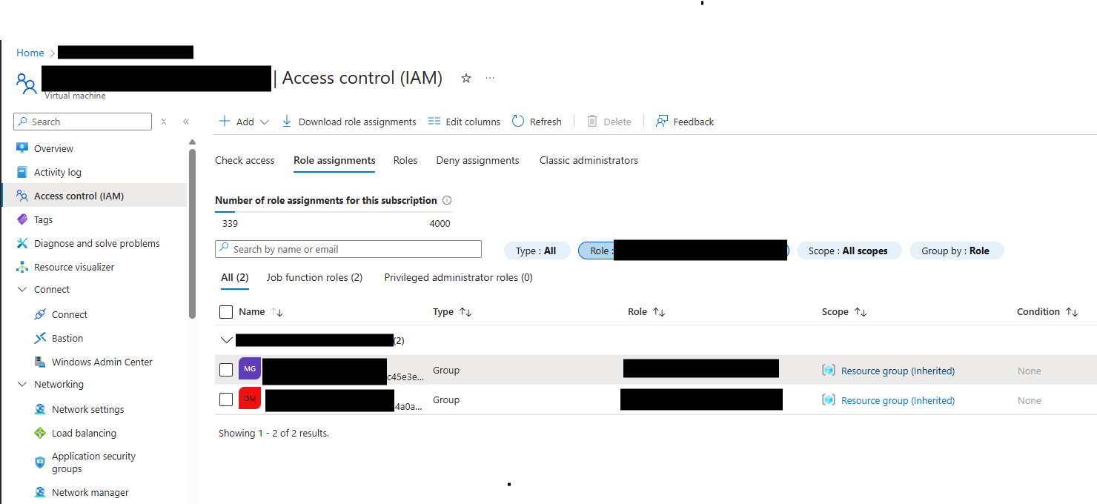Click Download role assignments

coord(349,122)
